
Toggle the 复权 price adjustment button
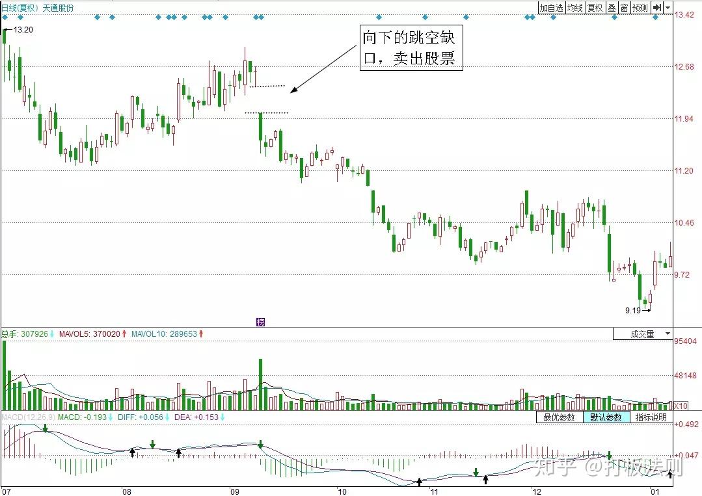(x=595, y=8)
